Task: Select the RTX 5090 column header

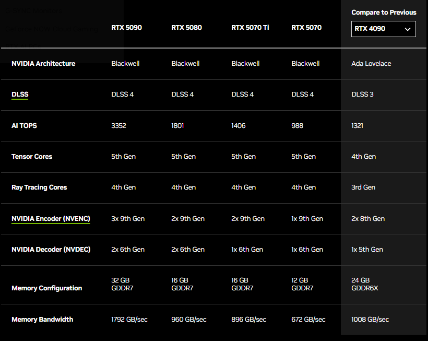Action: coord(127,28)
